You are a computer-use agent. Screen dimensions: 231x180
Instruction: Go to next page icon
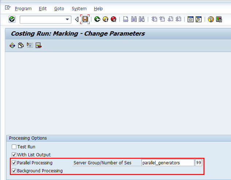coord(171,19)
